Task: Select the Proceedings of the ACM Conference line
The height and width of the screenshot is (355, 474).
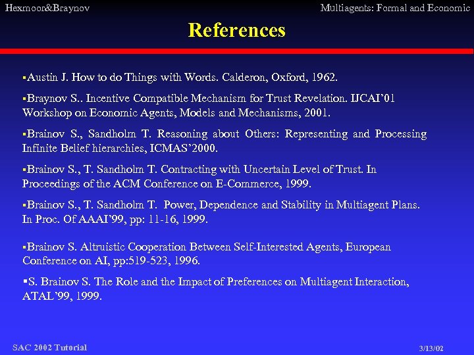Action: pos(167,183)
